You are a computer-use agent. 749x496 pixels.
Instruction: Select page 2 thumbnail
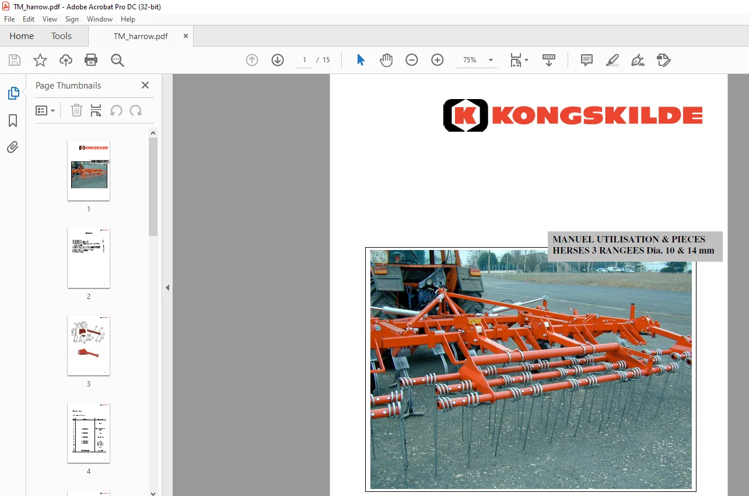pyautogui.click(x=89, y=258)
